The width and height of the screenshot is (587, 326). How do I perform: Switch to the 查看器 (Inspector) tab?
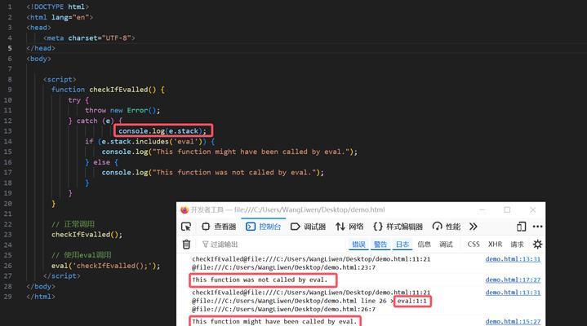(219, 227)
